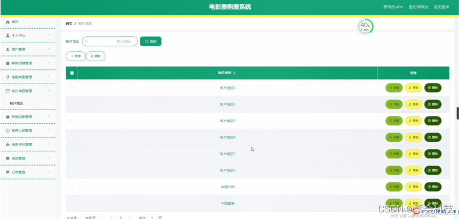The image size is (462, 219).
Task: Delete the 中国大陆 row
Action: click(433, 187)
